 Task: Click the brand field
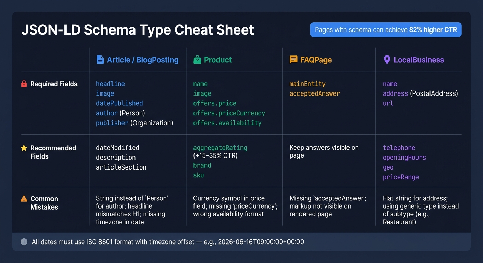(x=202, y=165)
